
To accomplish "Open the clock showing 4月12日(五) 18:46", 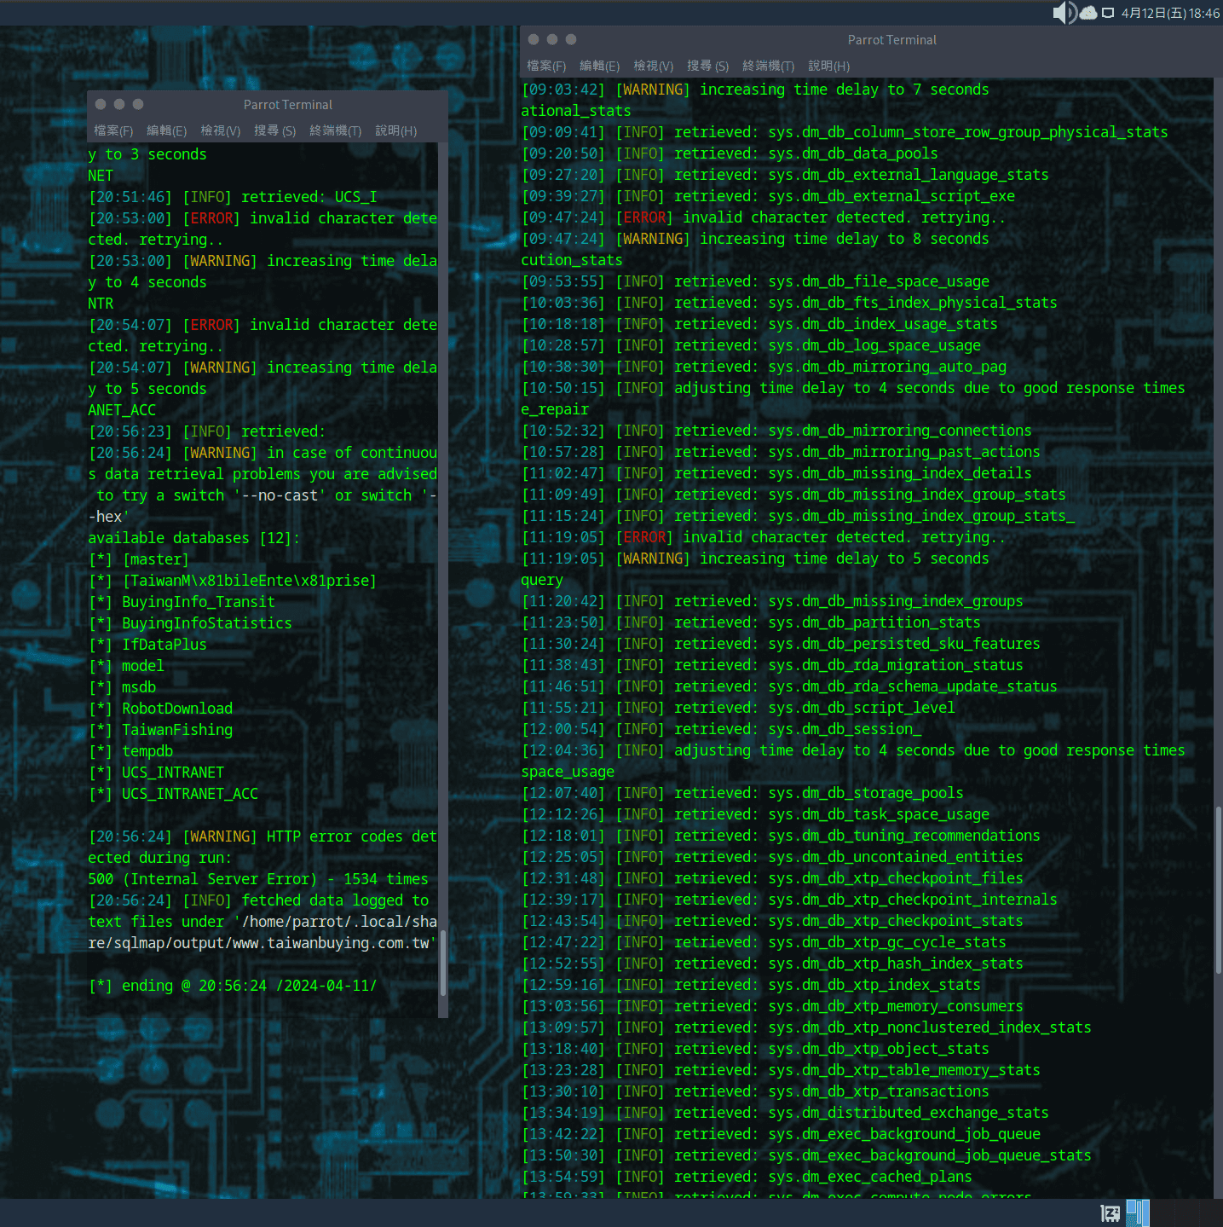I will [1170, 13].
